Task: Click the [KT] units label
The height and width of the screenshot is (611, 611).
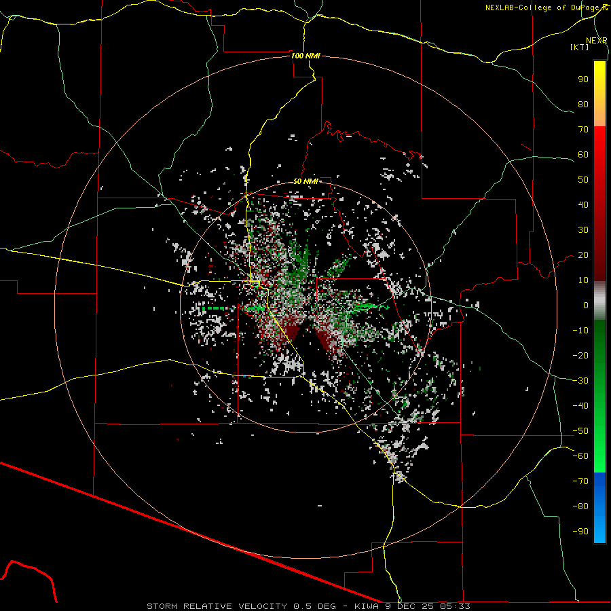Action: click(580, 47)
